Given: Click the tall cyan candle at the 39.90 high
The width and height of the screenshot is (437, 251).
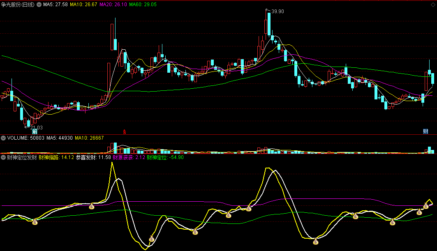Looking at the screenshot, I should (269, 24).
